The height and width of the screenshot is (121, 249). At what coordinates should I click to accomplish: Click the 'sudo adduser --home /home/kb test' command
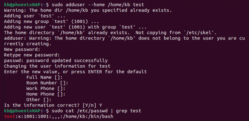point(98,5)
